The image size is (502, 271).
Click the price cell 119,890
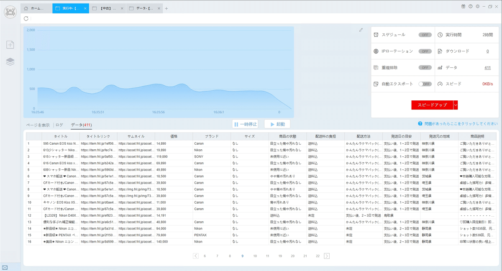tap(174, 156)
